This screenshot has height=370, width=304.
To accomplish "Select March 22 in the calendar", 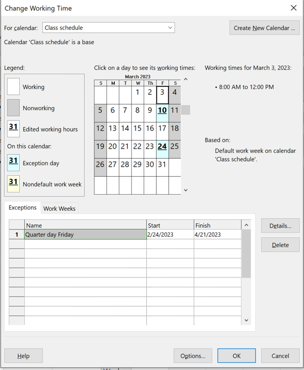I will [138, 149].
